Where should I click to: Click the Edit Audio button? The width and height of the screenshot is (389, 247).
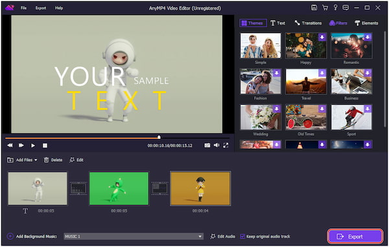(223, 237)
